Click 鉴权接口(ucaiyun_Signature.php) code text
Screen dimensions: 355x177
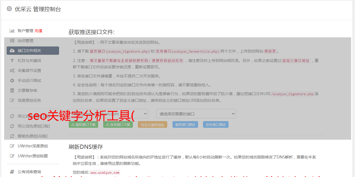pos(120,51)
